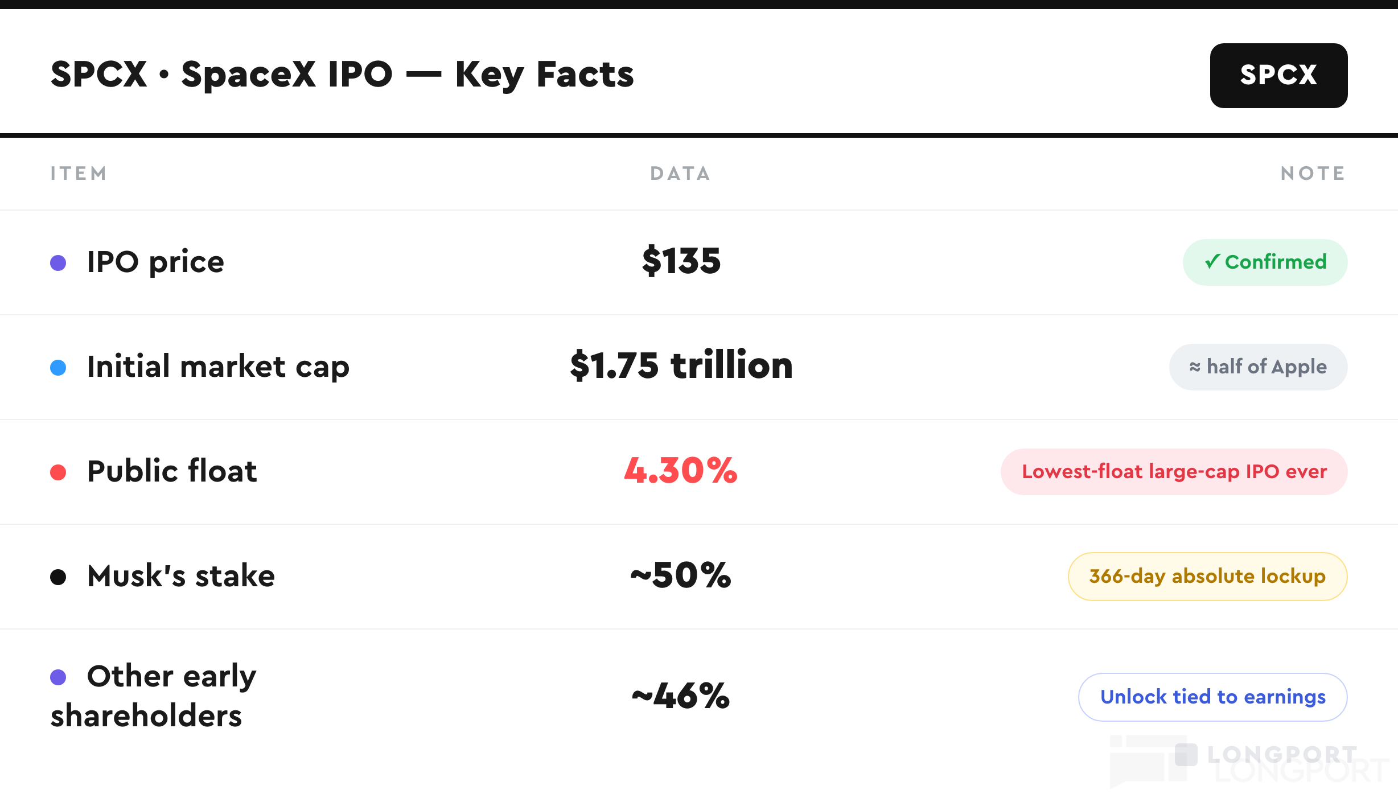Click the ~50% Musk's stake value

pyautogui.click(x=681, y=575)
